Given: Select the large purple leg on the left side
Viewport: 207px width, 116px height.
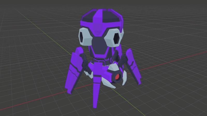Looking at the screenshot, I should [74, 72].
